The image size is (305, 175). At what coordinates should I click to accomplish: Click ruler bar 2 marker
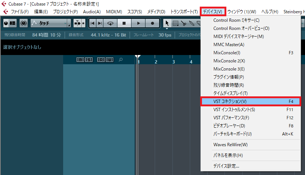coord(156,62)
